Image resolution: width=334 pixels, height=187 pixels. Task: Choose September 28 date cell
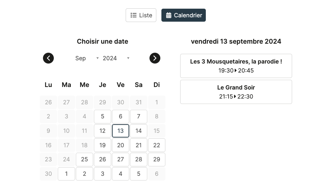[x=139, y=159]
